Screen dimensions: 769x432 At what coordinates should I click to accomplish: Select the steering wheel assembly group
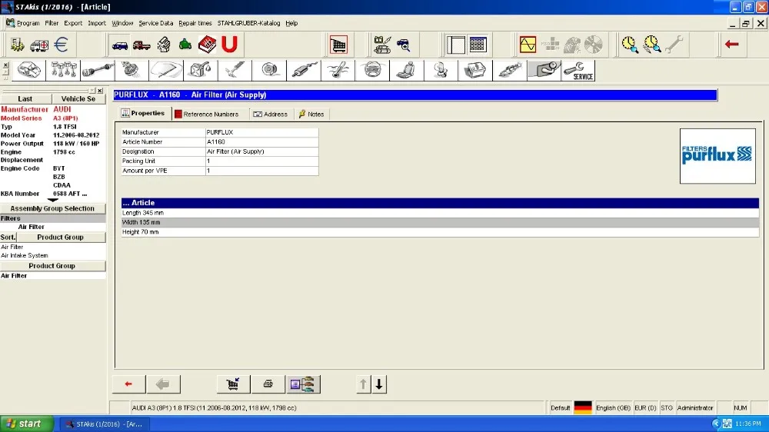372,70
